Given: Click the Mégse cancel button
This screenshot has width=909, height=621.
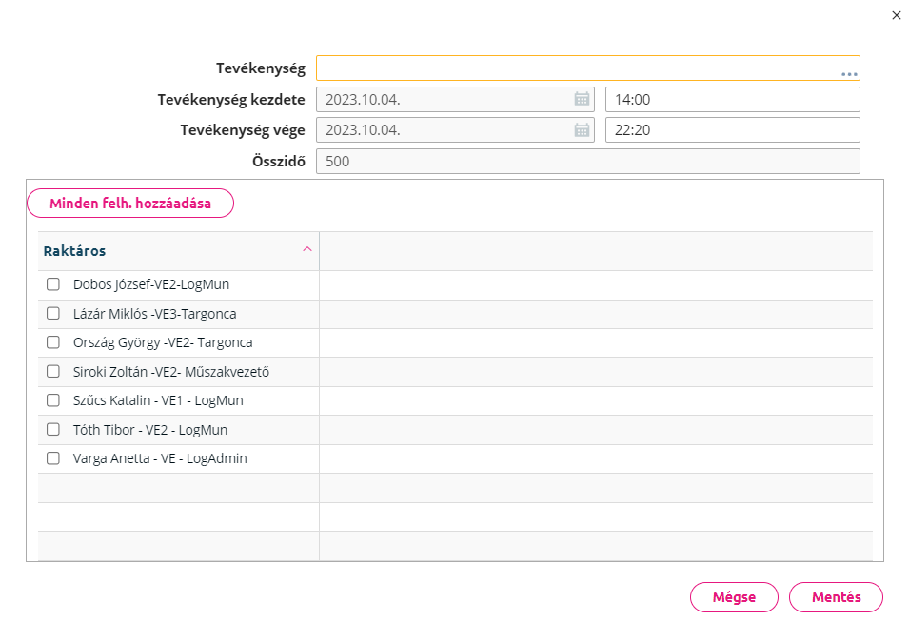Looking at the screenshot, I should (734, 597).
